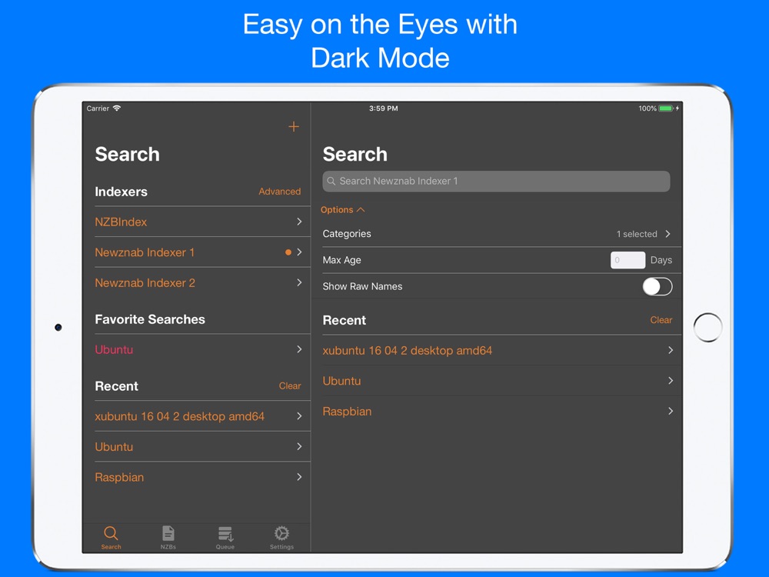Tap the Wi-Fi icon in status bar
Image resolution: width=769 pixels, height=577 pixels.
(117, 108)
